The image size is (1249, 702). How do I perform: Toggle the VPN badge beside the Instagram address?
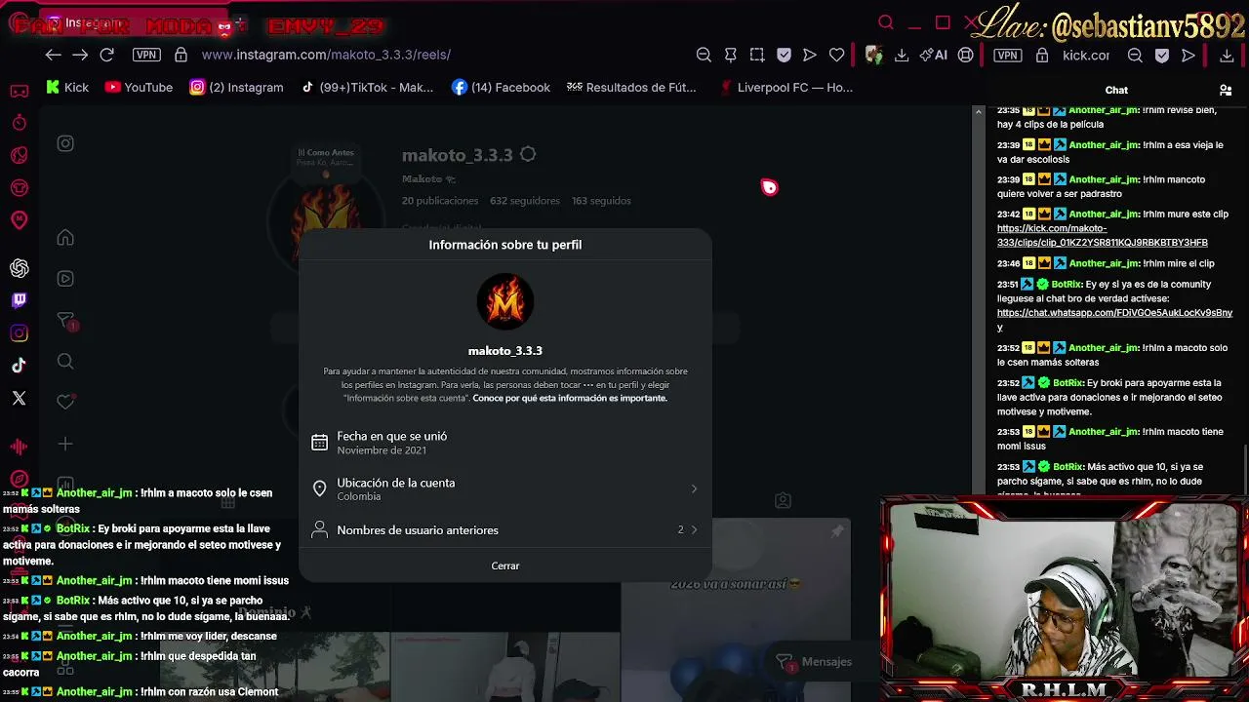click(x=146, y=55)
